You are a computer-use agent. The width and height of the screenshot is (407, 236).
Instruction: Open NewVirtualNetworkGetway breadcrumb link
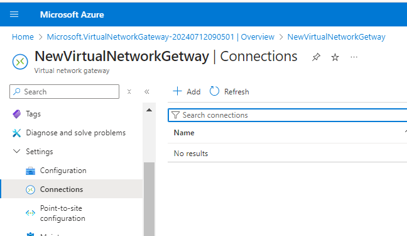pos(336,37)
